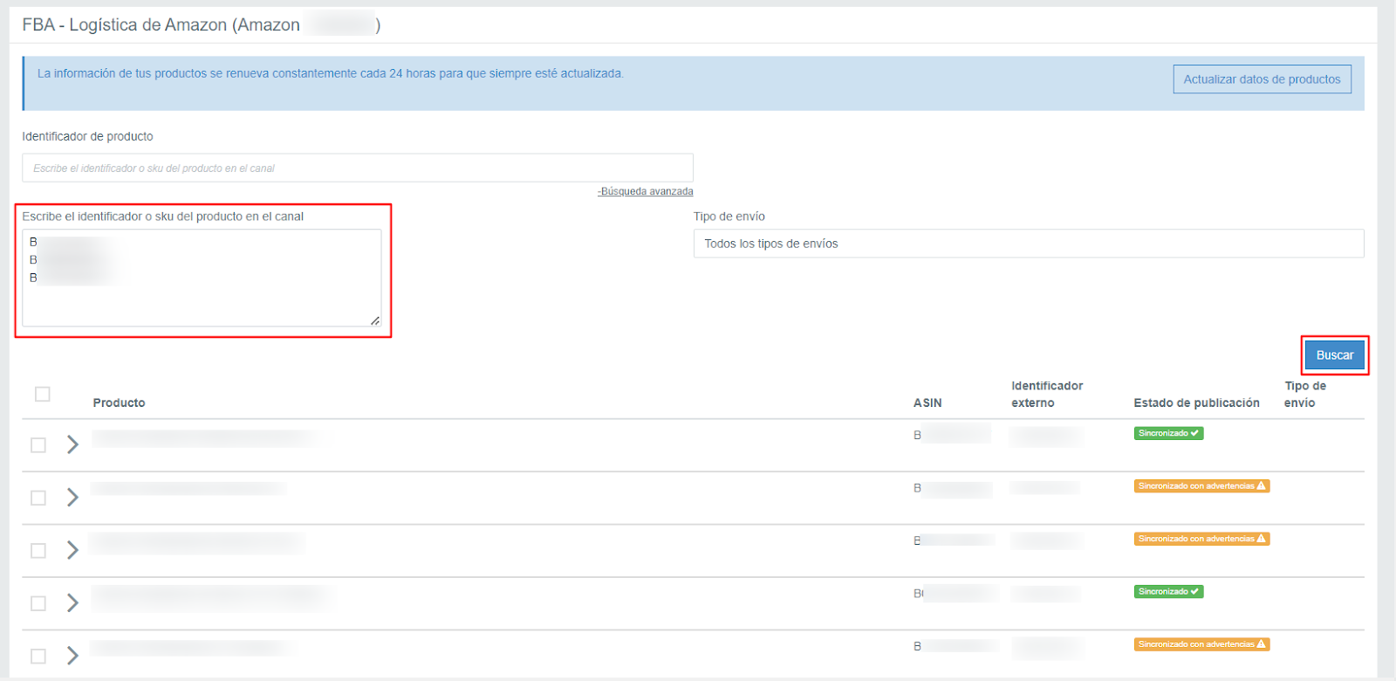The image size is (1396, 681).
Task: Open details with the third row chevron
Action: (72, 550)
